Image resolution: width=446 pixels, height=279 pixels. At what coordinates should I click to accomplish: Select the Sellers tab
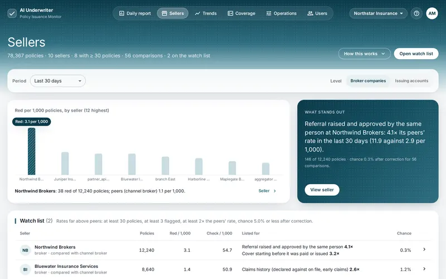tap(173, 13)
